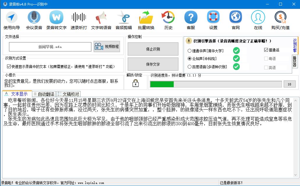Open 批量转换 folder tool

click(146, 17)
